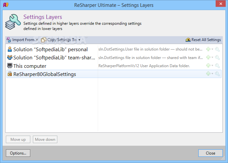Click the ReSharperPlatformVs12 User Application Data text
Image resolution: width=228 pixels, height=163 pixels.
click(x=144, y=66)
